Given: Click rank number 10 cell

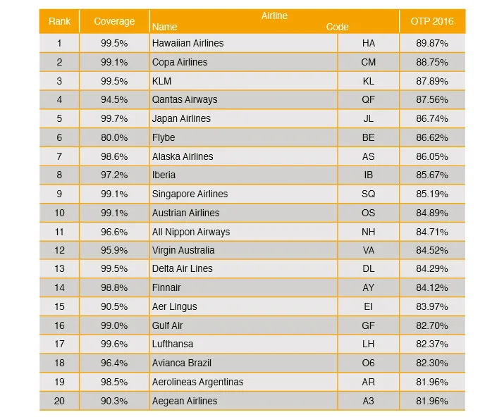Looking at the screenshot, I should (x=59, y=213).
